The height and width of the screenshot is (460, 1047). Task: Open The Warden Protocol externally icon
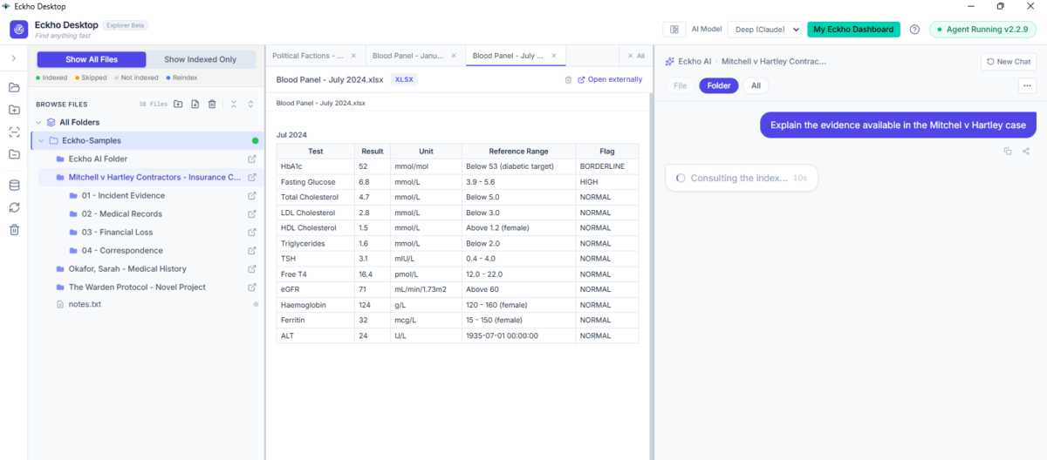[252, 287]
